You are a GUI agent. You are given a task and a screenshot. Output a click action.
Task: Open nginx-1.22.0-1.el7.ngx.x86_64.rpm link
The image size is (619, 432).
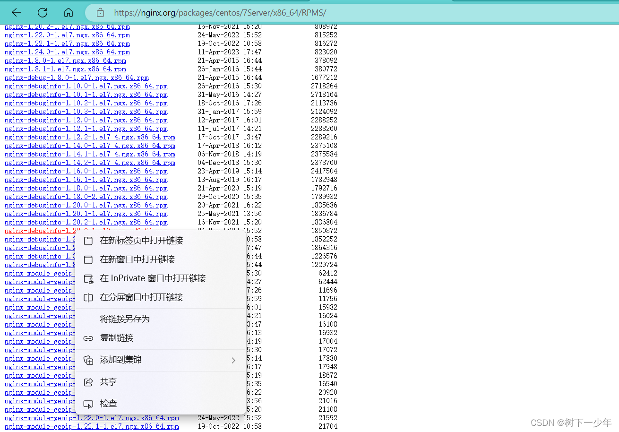[67, 35]
